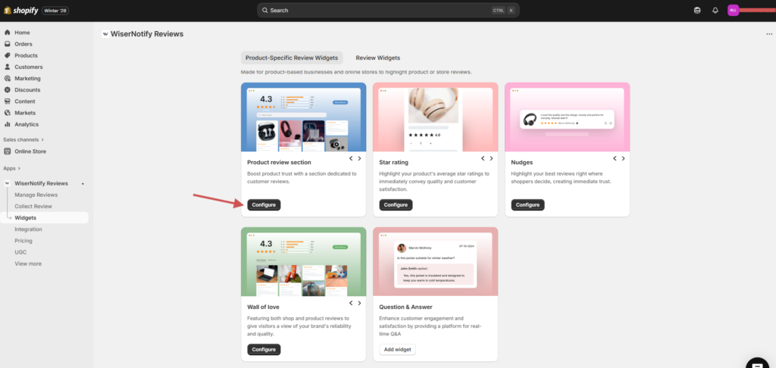Open Orders in the sidebar

coord(23,44)
